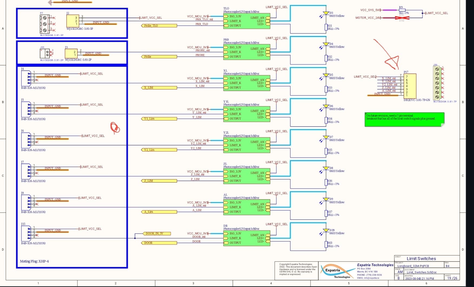Click the A_Lim port
The height and width of the screenshot is (287, 474).
coord(159,212)
